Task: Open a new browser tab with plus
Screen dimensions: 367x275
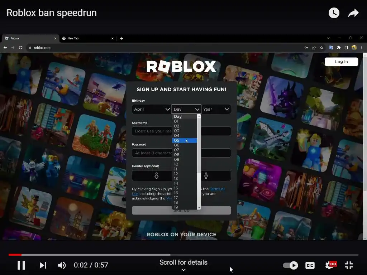Action: point(121,38)
